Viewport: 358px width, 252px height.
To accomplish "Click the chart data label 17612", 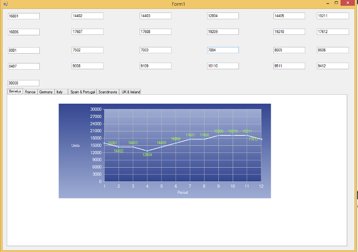I will point(253,139).
